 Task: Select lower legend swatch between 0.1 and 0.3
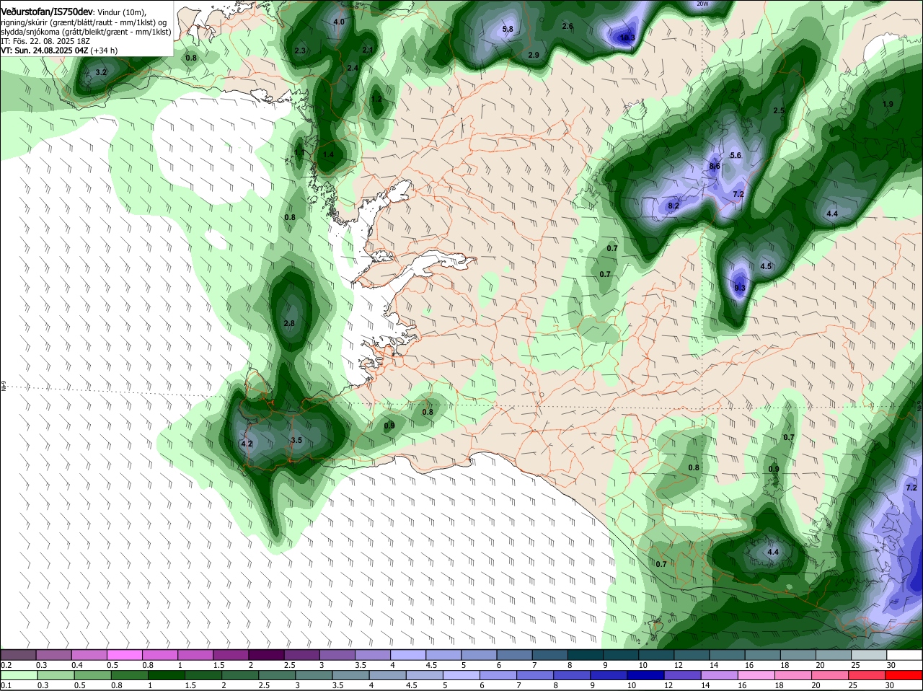pyautogui.click(x=21, y=675)
